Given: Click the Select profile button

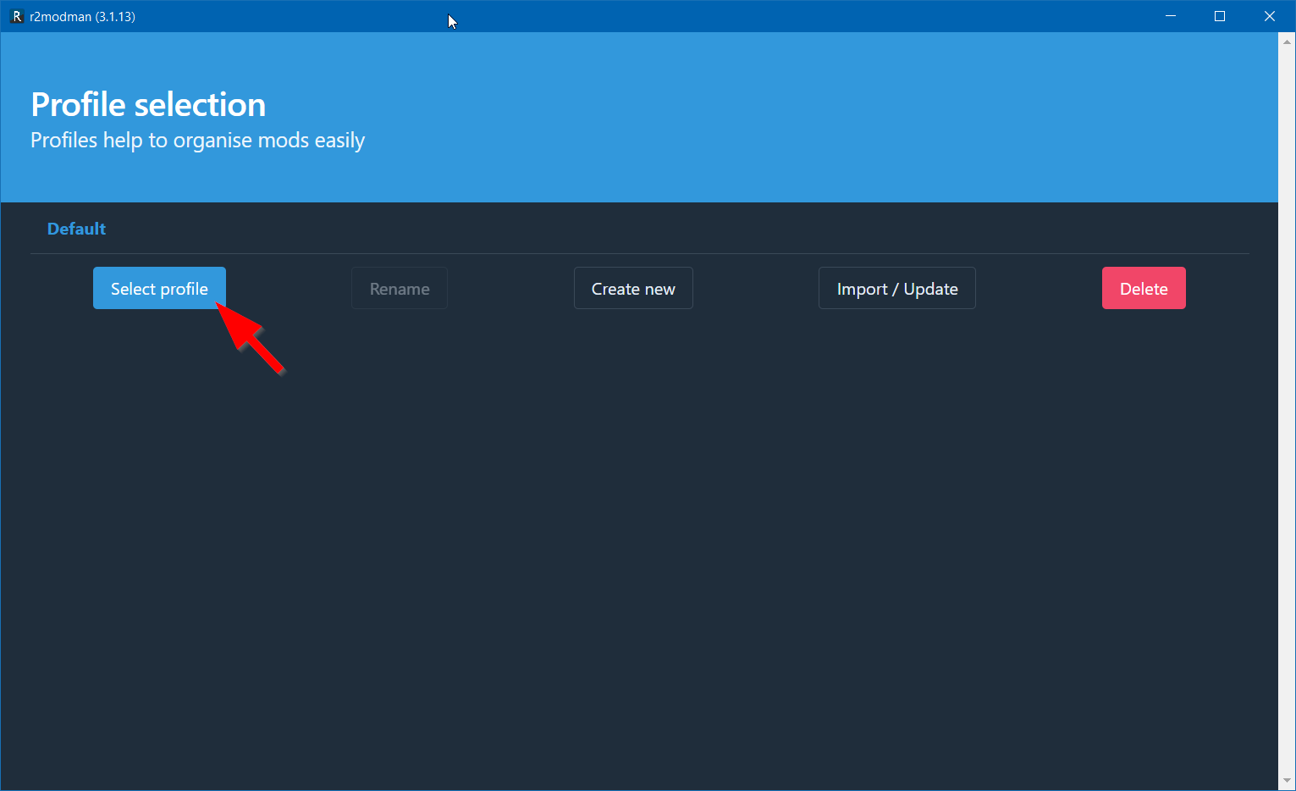Looking at the screenshot, I should (159, 288).
